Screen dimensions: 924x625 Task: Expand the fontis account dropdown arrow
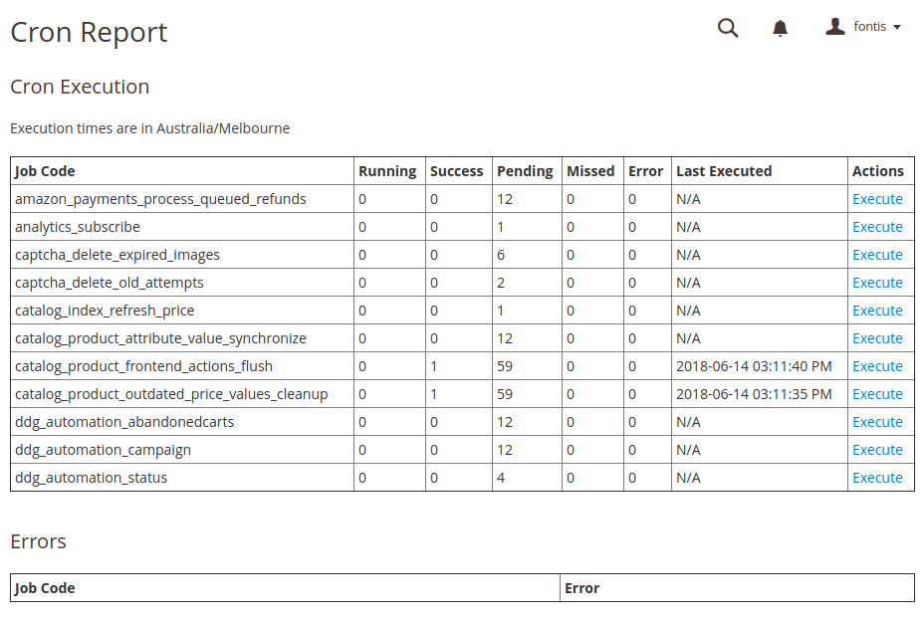897,27
